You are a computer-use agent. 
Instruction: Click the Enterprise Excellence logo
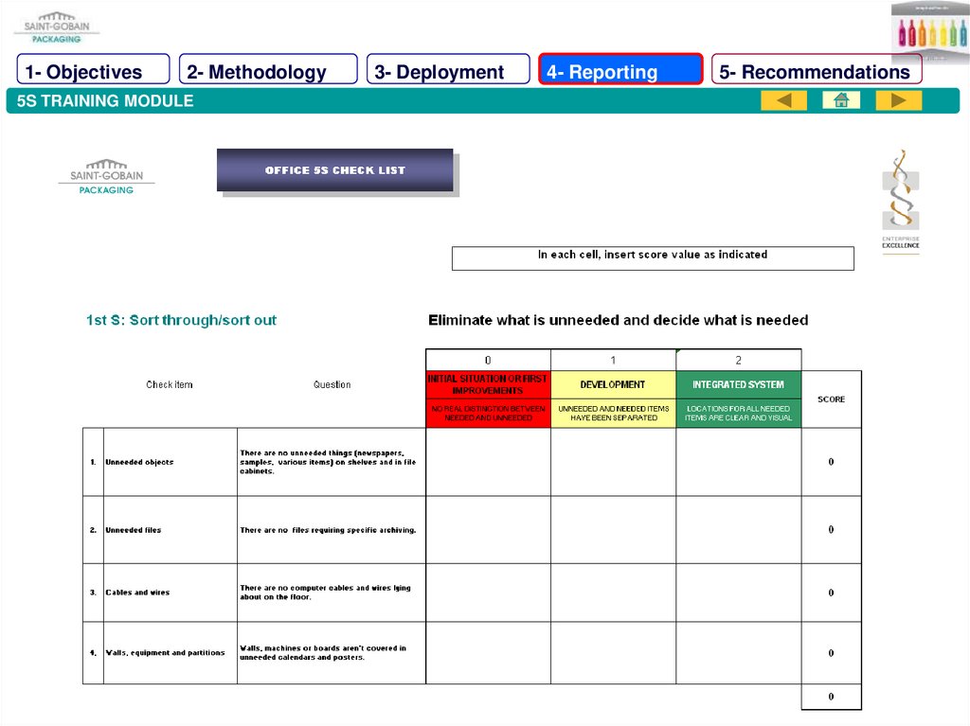pos(900,200)
